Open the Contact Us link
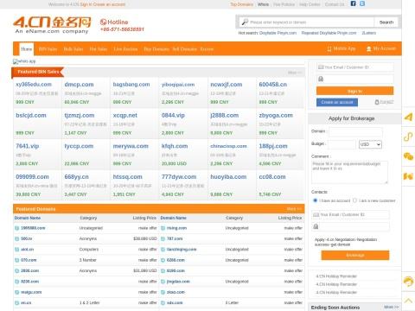Screen dimensions: 415x311 tap(335, 4)
